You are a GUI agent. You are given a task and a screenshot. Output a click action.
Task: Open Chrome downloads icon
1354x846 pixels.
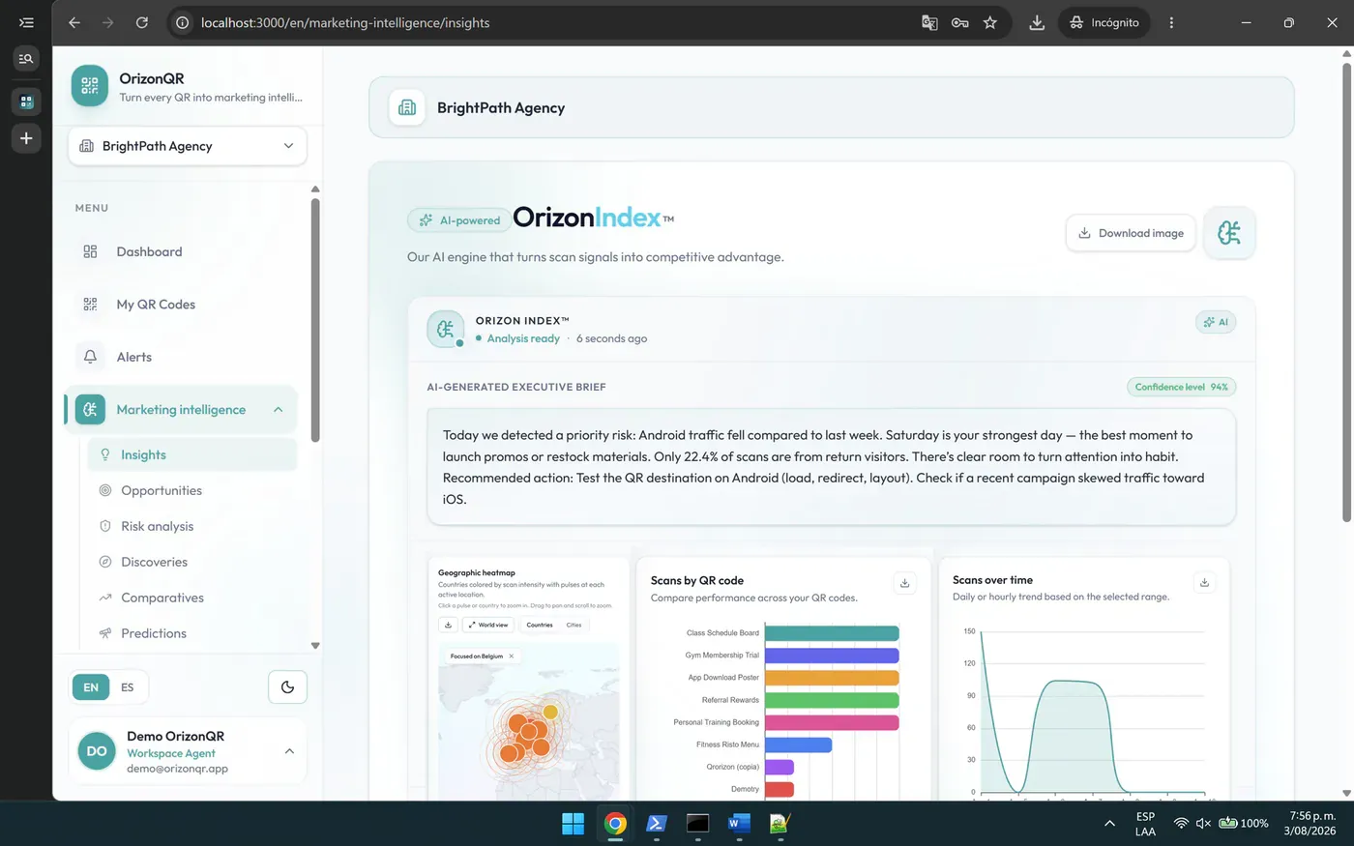(x=1037, y=22)
